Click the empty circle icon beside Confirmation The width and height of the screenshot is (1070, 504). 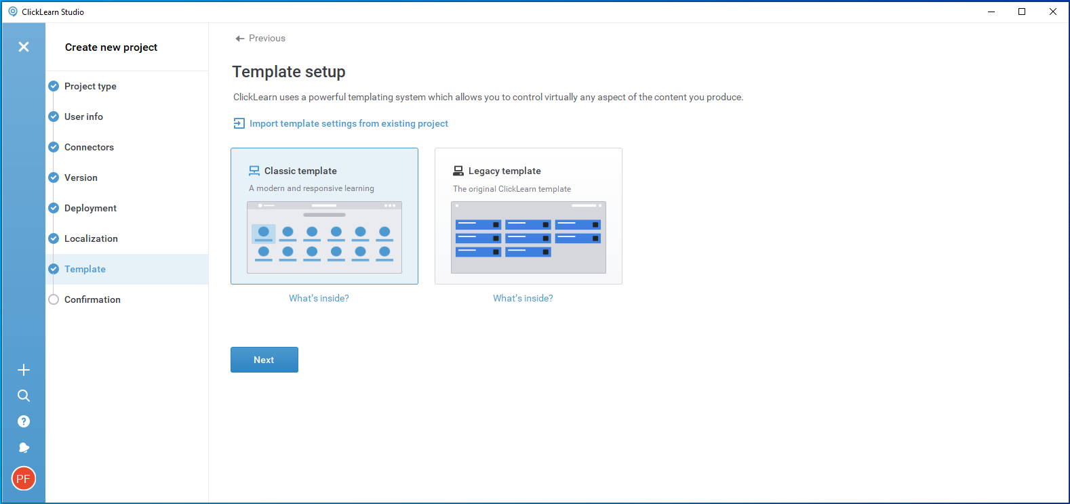point(54,299)
